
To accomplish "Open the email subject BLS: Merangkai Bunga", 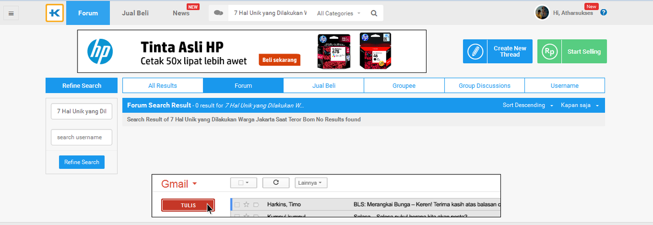I will point(426,205).
